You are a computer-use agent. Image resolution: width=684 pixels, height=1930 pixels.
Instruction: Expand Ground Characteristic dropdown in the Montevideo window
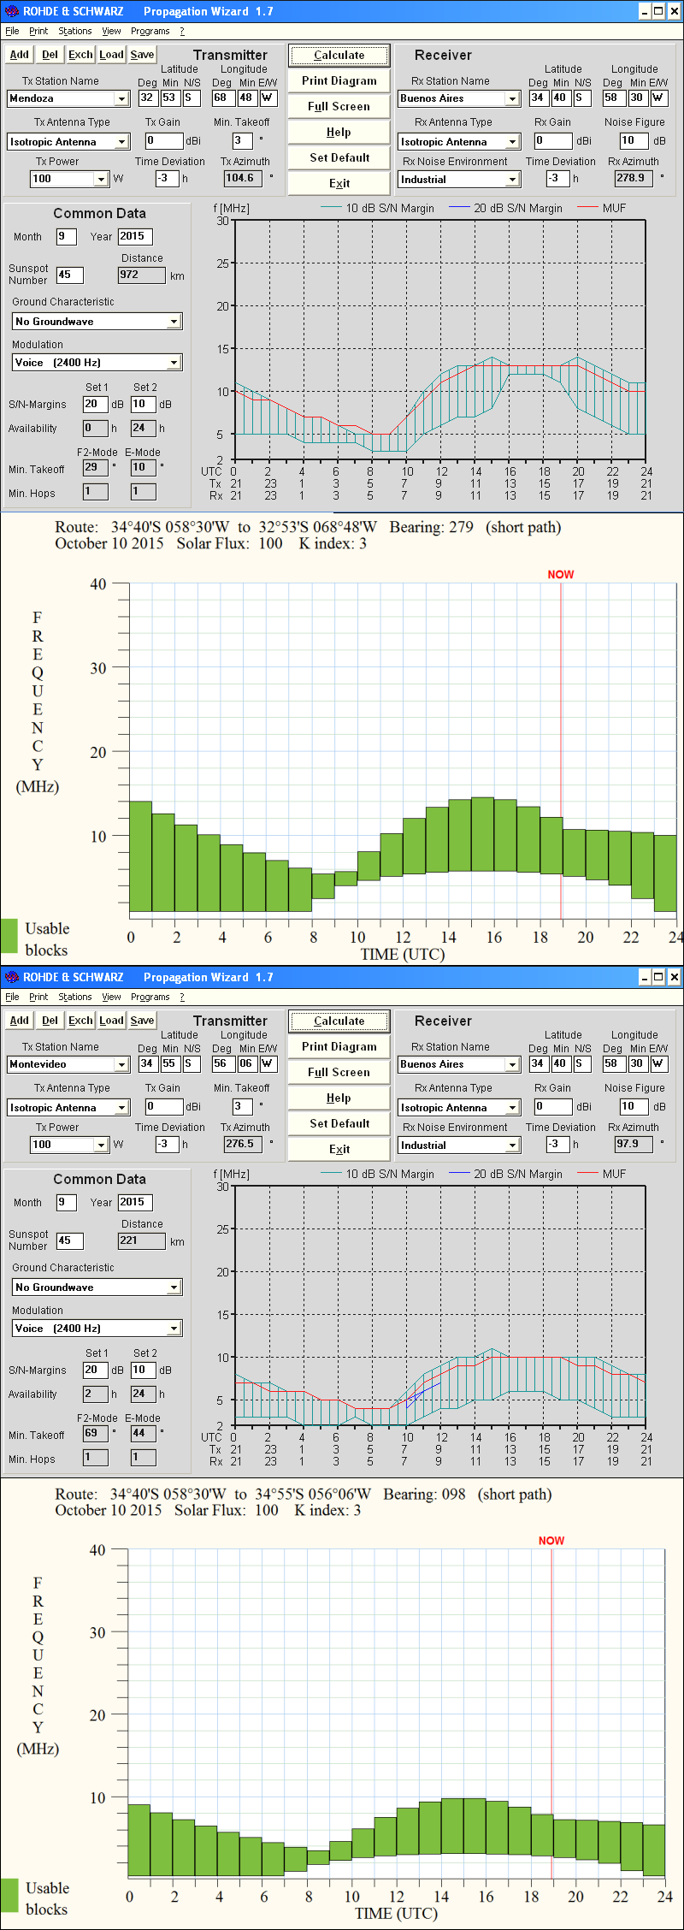tap(174, 1288)
